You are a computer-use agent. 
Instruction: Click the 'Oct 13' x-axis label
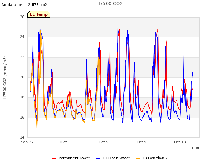click(x=180, y=142)
